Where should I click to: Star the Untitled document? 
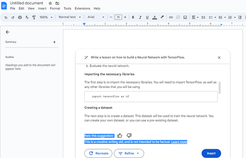tap(50, 3)
